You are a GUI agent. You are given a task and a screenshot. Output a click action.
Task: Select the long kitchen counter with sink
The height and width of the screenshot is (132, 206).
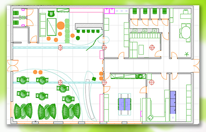point(128,76)
